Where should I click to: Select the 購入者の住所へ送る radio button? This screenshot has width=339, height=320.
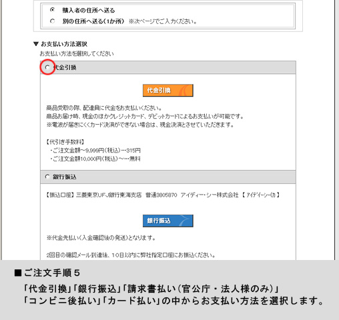52,10
